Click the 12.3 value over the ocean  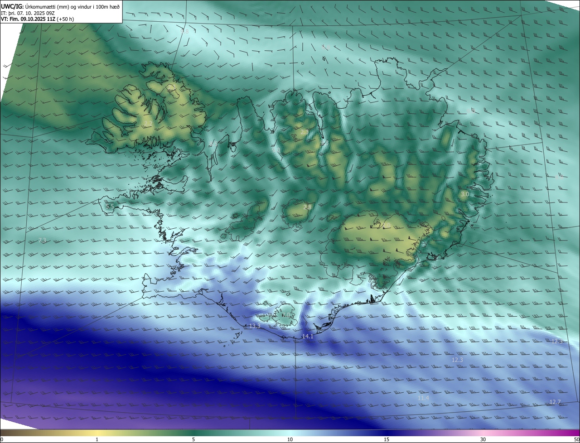458,360
